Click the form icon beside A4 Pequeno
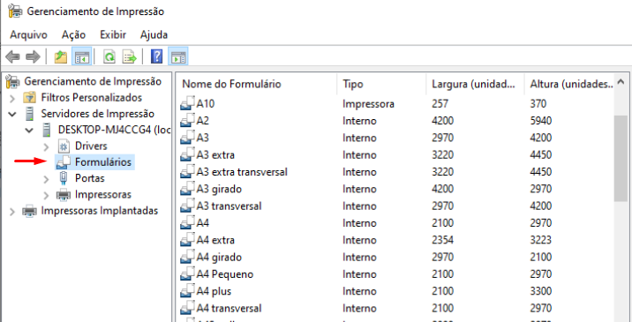Viewport: 632px width, 322px height. click(186, 274)
